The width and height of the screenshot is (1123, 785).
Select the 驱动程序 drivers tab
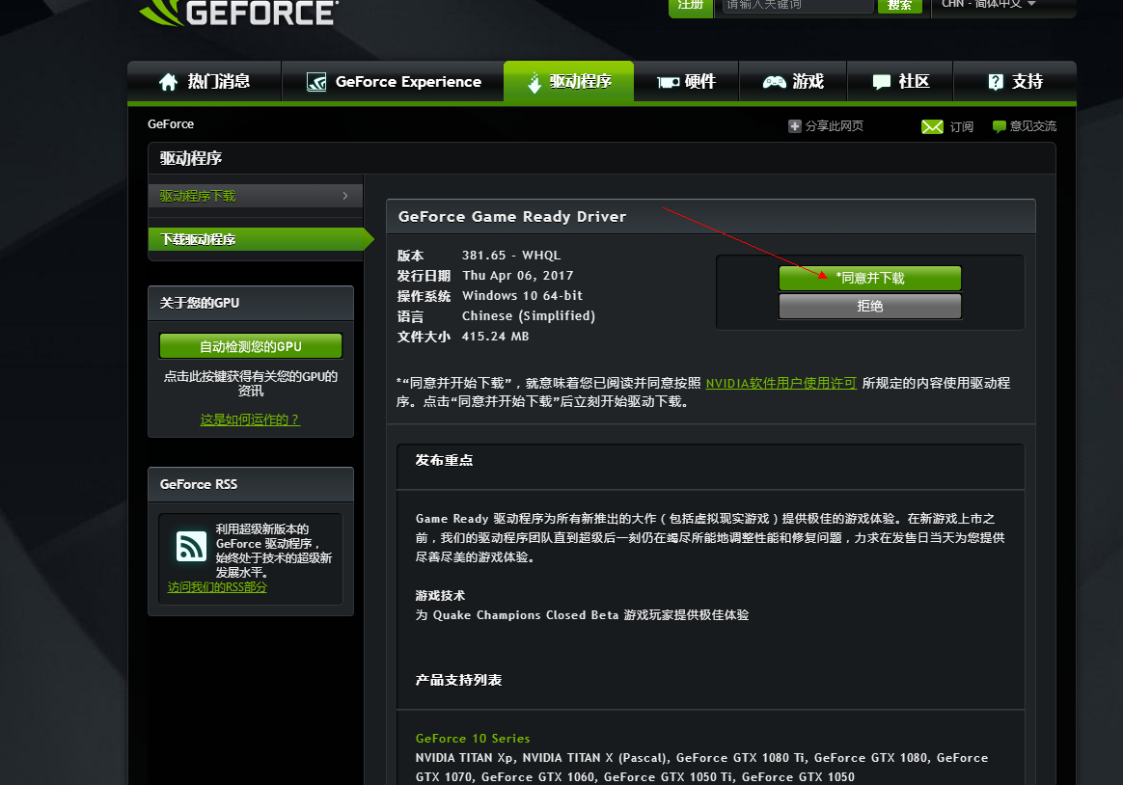click(568, 82)
